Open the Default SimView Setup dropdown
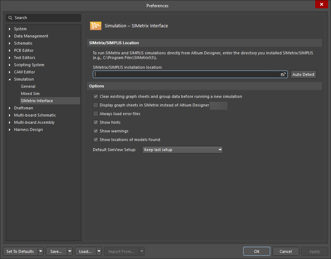This screenshot has height=259, width=331. [220, 150]
